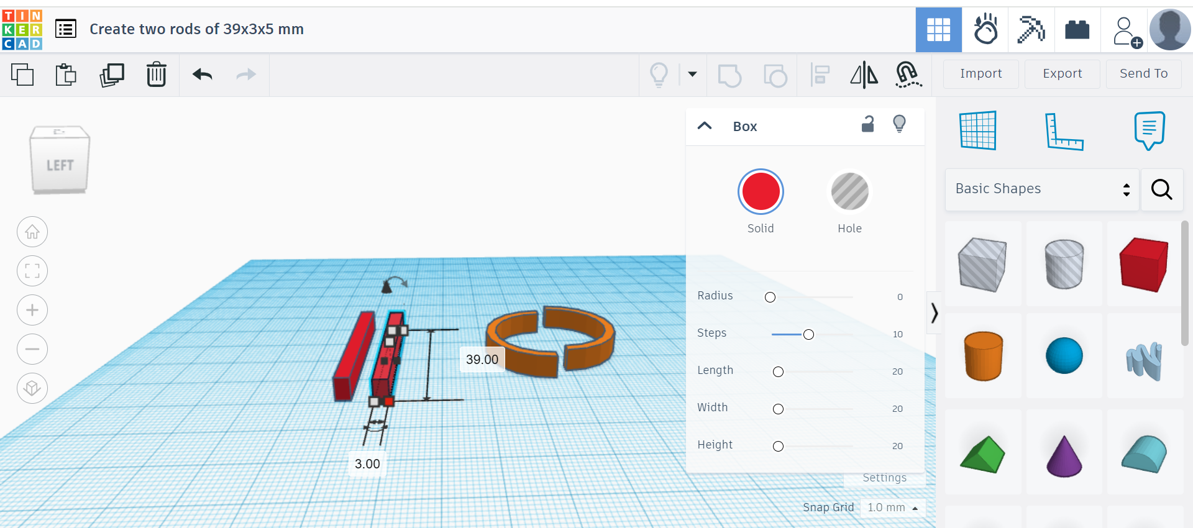Click the Length slider handle
The height and width of the screenshot is (528, 1193).
778,371
